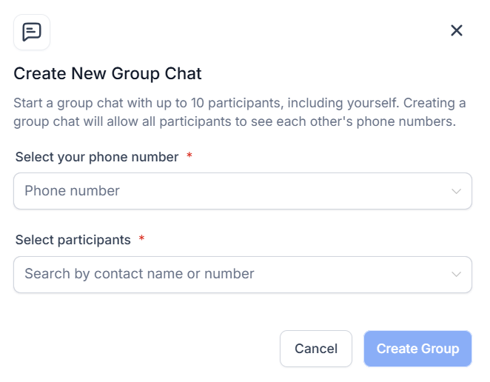This screenshot has height=382, width=490.
Task: Click the chat message bubble icon
Action: 32,32
